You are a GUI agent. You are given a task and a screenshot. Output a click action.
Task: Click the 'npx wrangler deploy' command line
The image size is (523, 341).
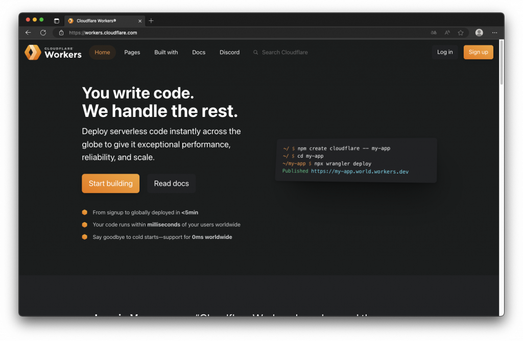327,164
